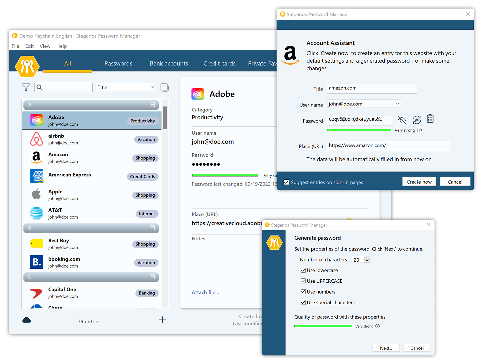Select the Adobe entry icon
483x364 pixels.
click(x=36, y=120)
